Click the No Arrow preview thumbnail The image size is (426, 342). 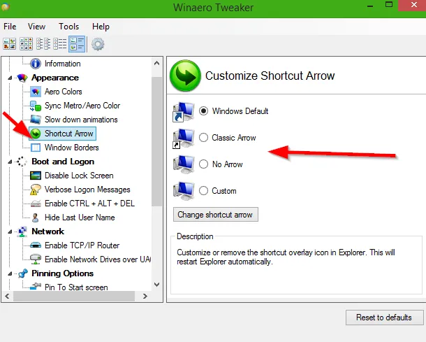coord(184,164)
